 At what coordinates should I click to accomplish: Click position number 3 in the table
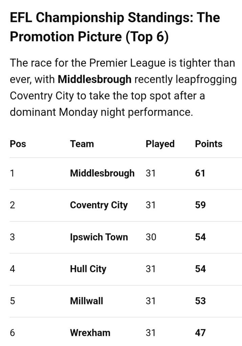[13, 237]
